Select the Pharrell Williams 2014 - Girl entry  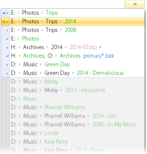[77, 116]
